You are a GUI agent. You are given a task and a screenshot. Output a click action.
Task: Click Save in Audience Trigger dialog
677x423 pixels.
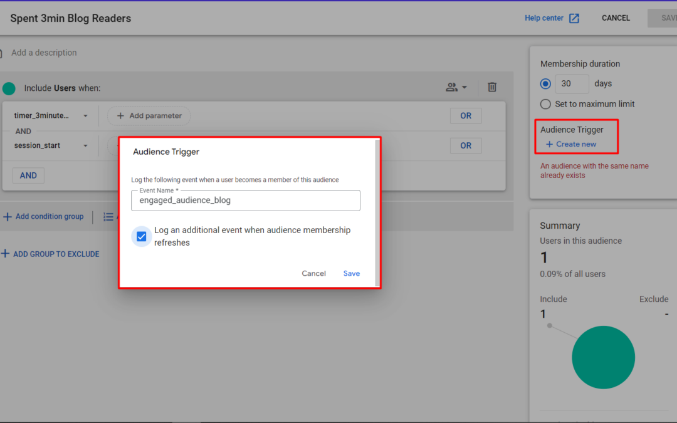(x=351, y=273)
